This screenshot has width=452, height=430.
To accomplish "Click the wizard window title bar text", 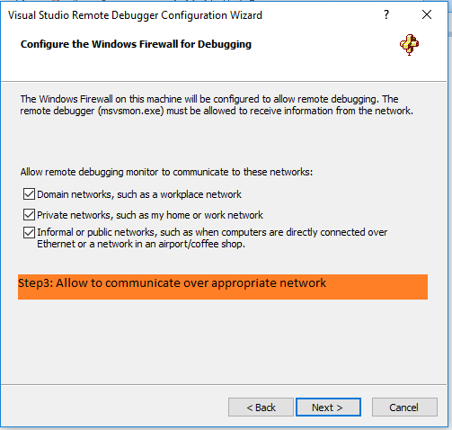I will (135, 15).
